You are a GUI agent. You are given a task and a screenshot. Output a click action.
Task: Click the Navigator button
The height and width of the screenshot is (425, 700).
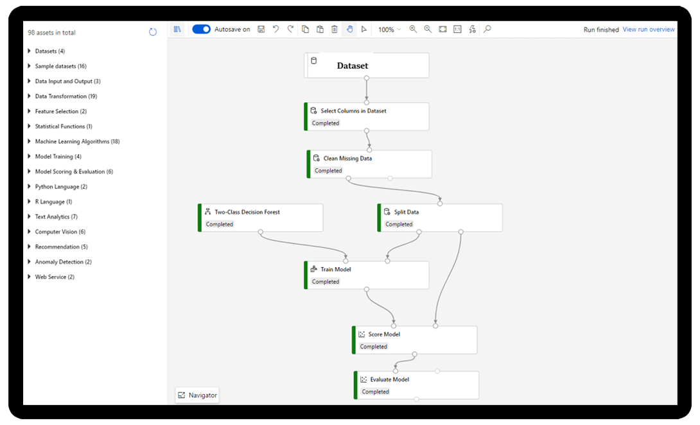pyautogui.click(x=197, y=395)
